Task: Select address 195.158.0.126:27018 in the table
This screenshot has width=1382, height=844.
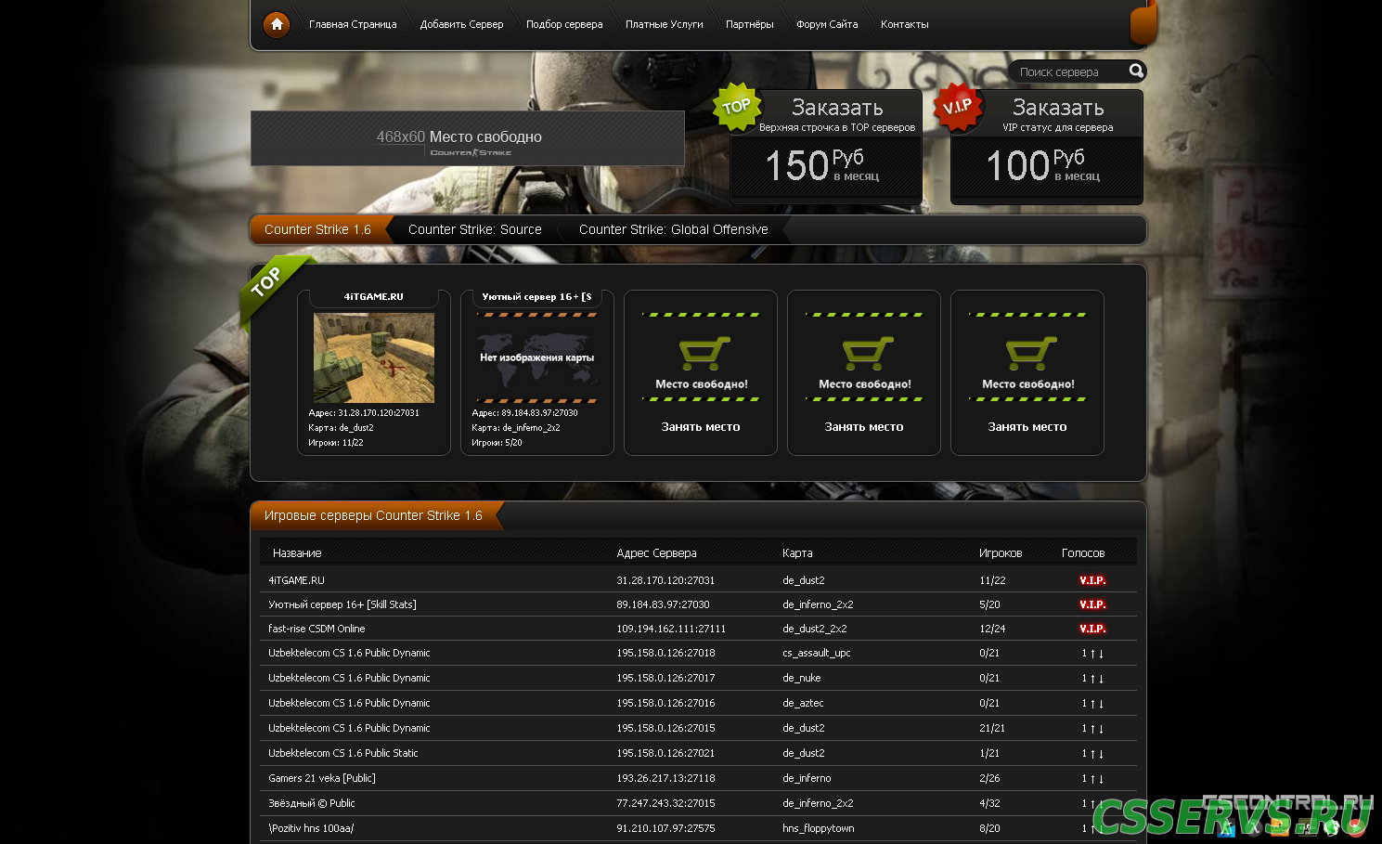Action: coord(665,653)
